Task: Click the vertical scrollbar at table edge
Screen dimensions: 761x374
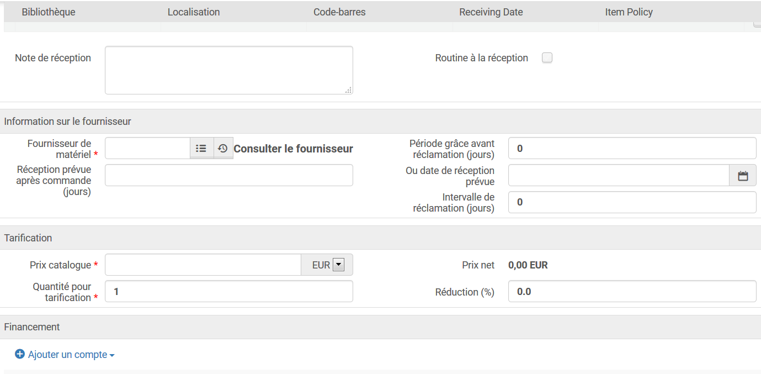Action: click(757, 24)
